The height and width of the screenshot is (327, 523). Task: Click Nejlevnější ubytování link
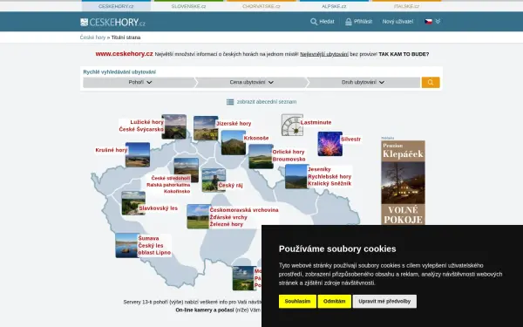point(324,54)
